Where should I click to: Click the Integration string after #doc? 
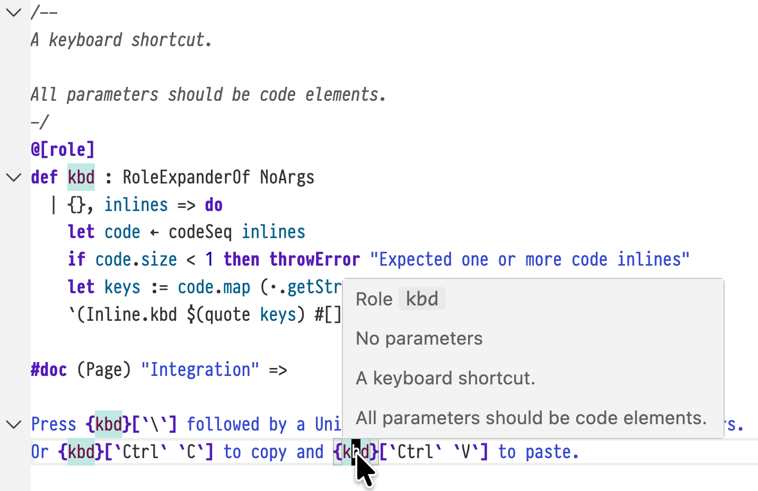(x=201, y=370)
